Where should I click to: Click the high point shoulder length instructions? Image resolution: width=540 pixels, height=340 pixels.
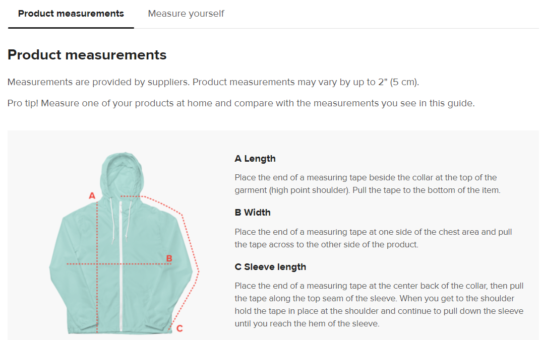[367, 184]
